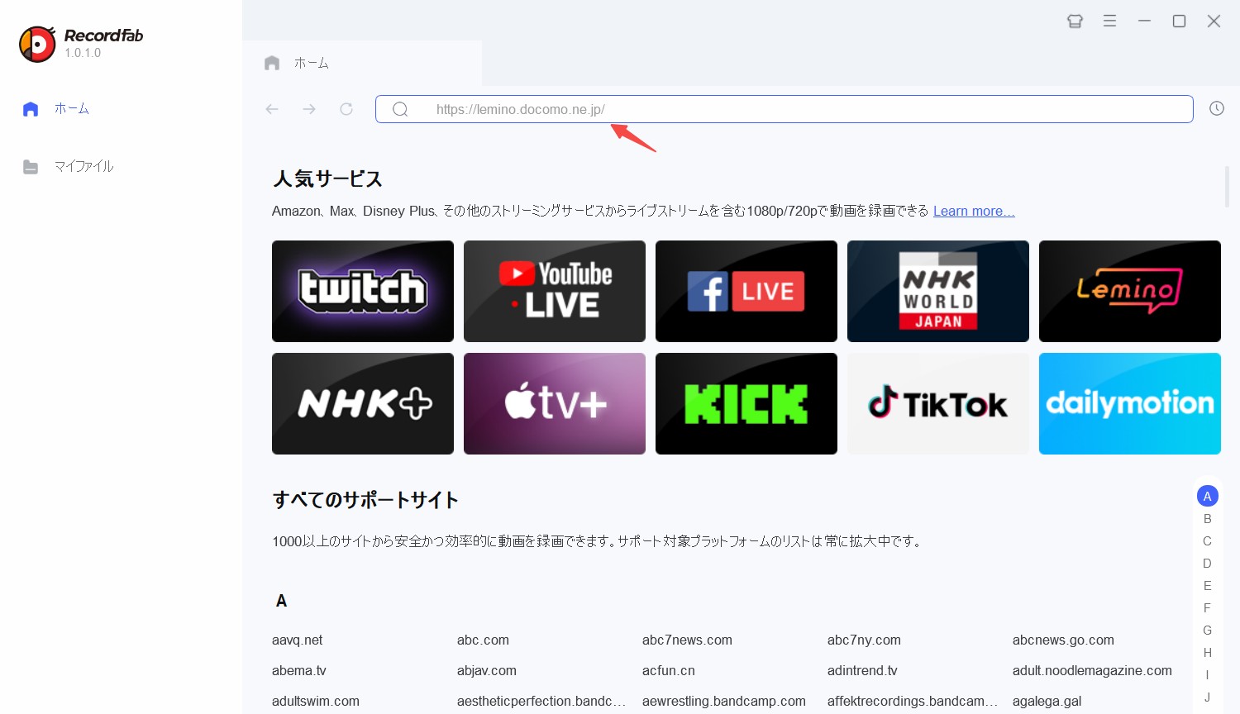Open the hamburger menu in title bar
This screenshot has width=1240, height=714.
pos(1110,21)
